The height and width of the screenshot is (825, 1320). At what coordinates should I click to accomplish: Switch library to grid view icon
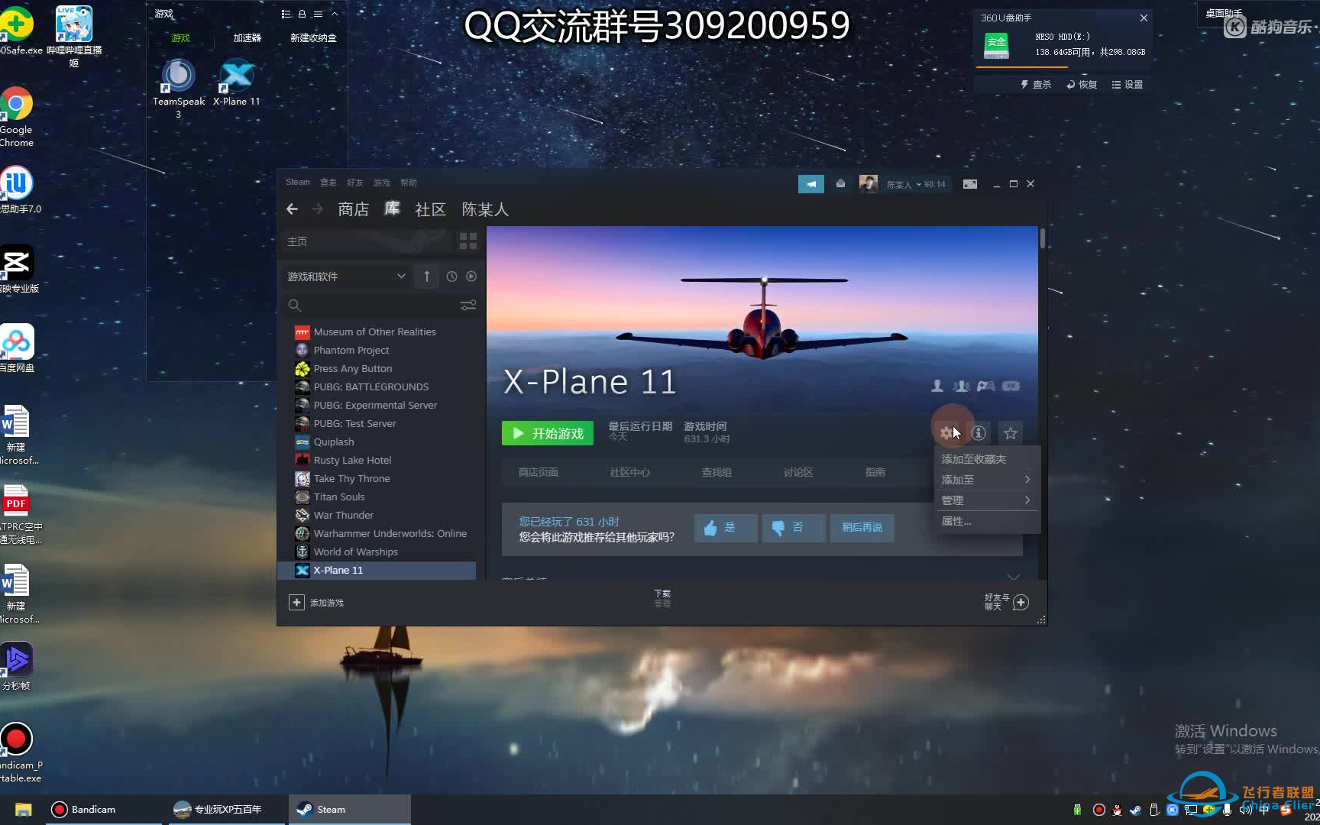468,241
